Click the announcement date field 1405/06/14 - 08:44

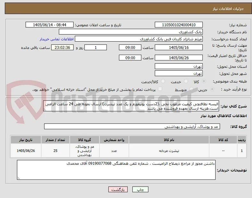pos(50,25)
